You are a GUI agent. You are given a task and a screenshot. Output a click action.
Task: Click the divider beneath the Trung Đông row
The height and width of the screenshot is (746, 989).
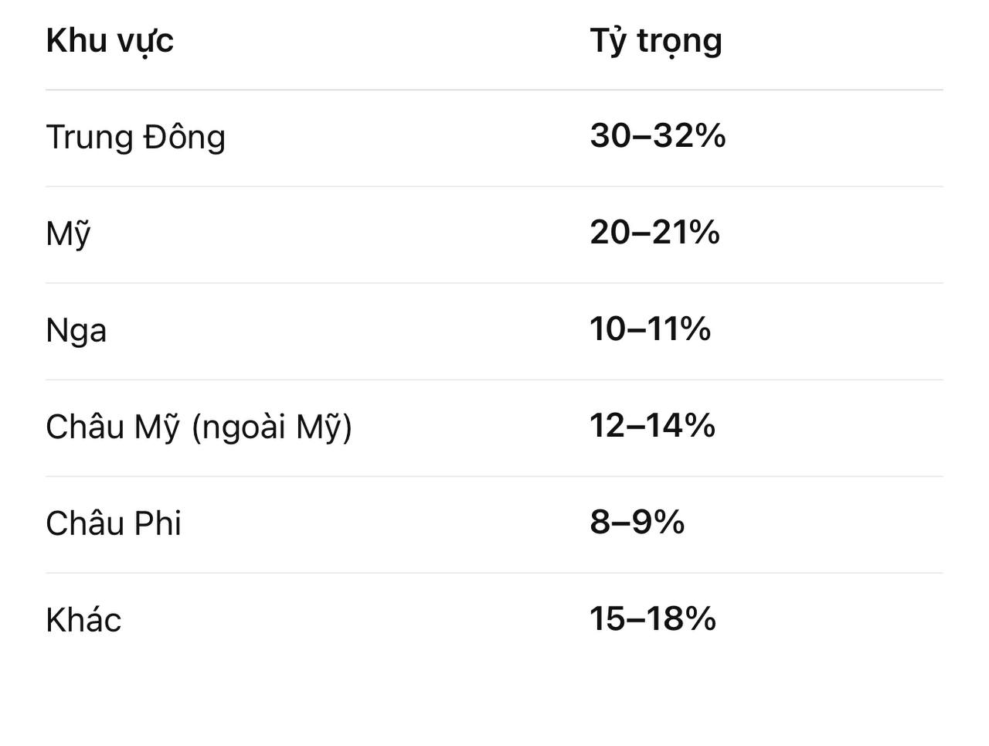point(494,186)
